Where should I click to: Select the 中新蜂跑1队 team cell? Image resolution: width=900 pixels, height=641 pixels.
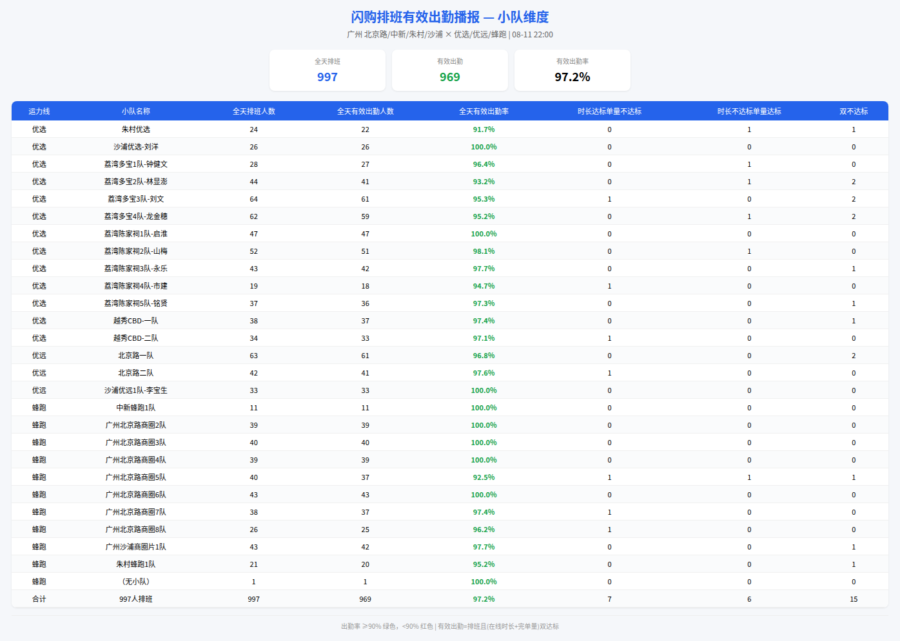[136, 408]
